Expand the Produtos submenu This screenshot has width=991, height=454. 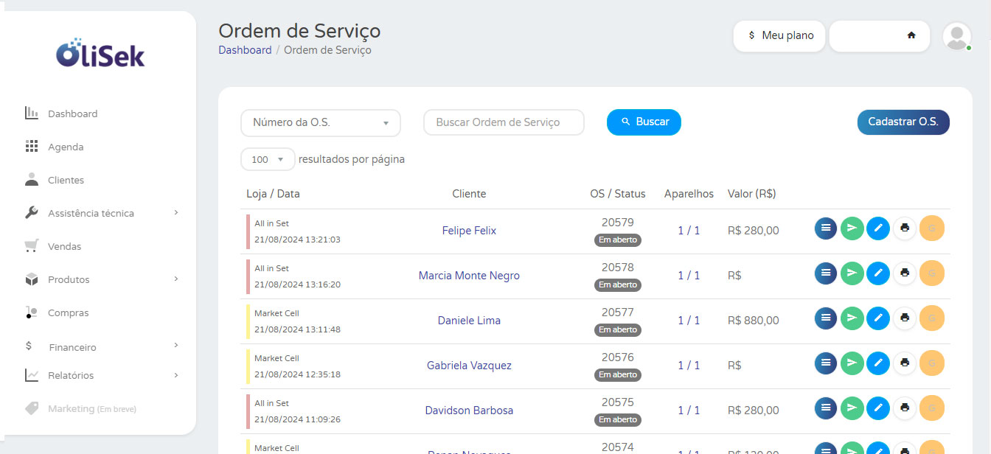coord(176,279)
